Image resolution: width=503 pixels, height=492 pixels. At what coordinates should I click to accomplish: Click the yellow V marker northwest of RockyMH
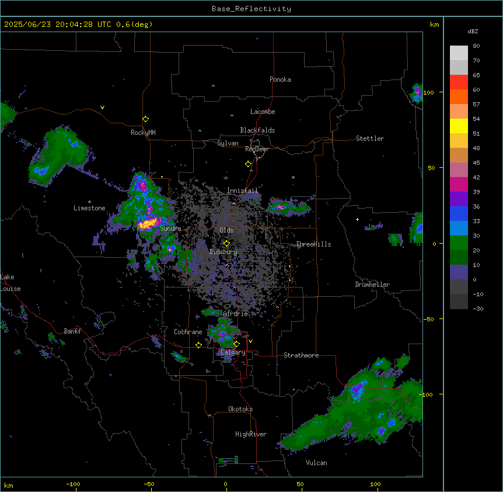102,108
